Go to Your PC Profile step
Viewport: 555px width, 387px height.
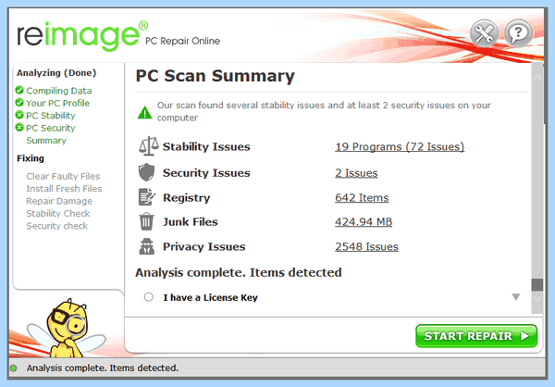point(57,103)
